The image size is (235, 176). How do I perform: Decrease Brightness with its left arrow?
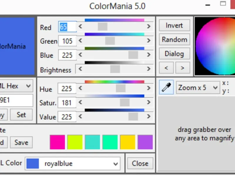point(80,69)
